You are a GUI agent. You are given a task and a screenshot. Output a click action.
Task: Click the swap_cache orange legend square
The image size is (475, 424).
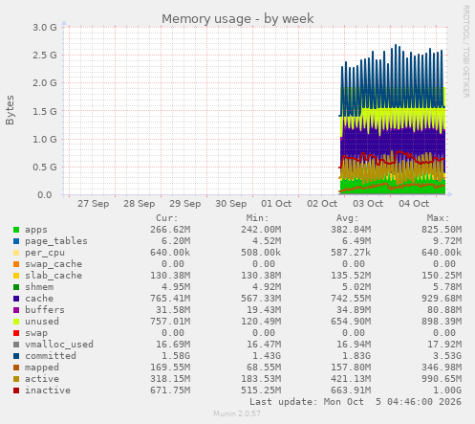[x=16, y=264]
